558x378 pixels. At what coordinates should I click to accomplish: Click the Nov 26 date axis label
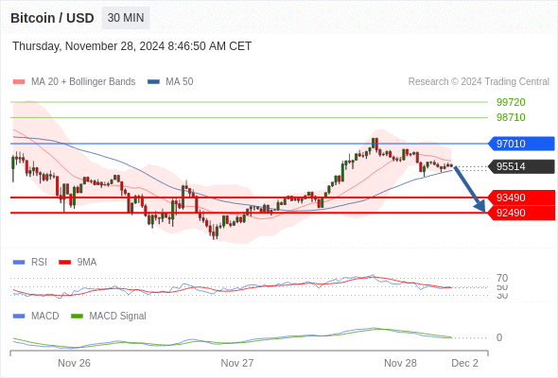[74, 363]
